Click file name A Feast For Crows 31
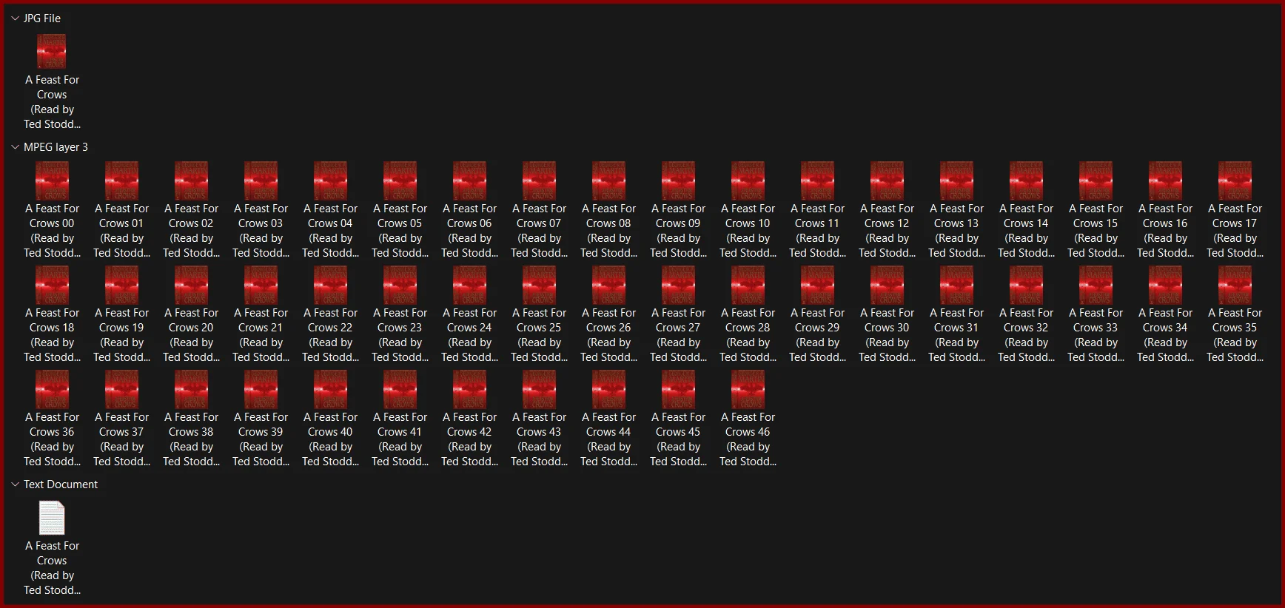This screenshot has width=1285, height=608. [x=956, y=335]
